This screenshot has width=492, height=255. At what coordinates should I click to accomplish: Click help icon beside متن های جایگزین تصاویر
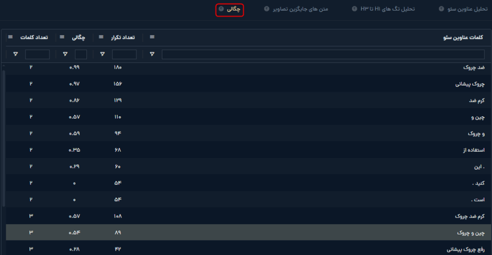pyautogui.click(x=267, y=9)
